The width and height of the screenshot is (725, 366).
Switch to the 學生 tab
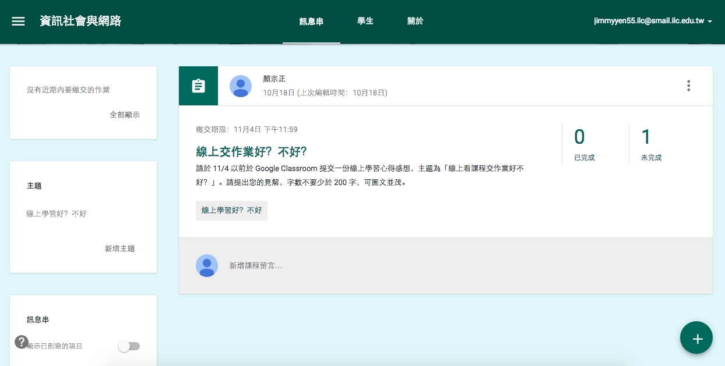coord(365,20)
